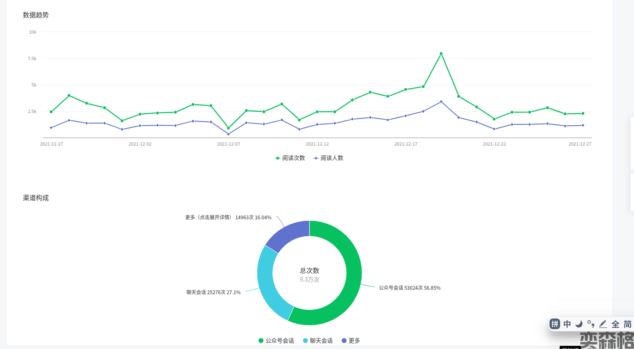Click the pencil handwriting icon in IME bar

click(x=603, y=324)
